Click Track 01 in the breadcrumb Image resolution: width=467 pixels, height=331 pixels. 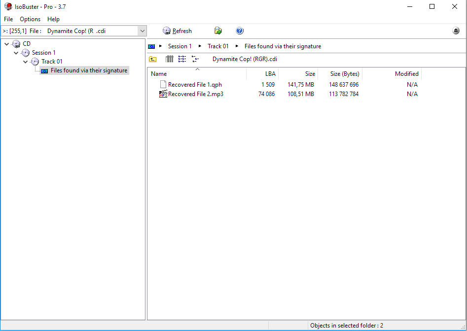click(218, 46)
